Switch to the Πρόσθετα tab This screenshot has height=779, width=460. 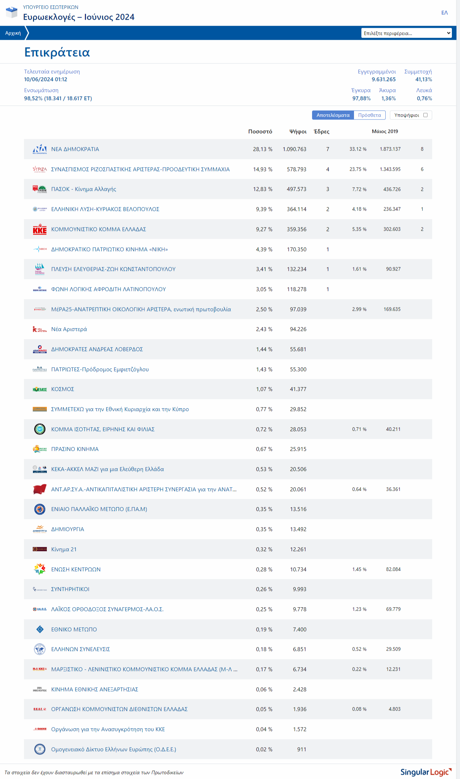(x=369, y=115)
